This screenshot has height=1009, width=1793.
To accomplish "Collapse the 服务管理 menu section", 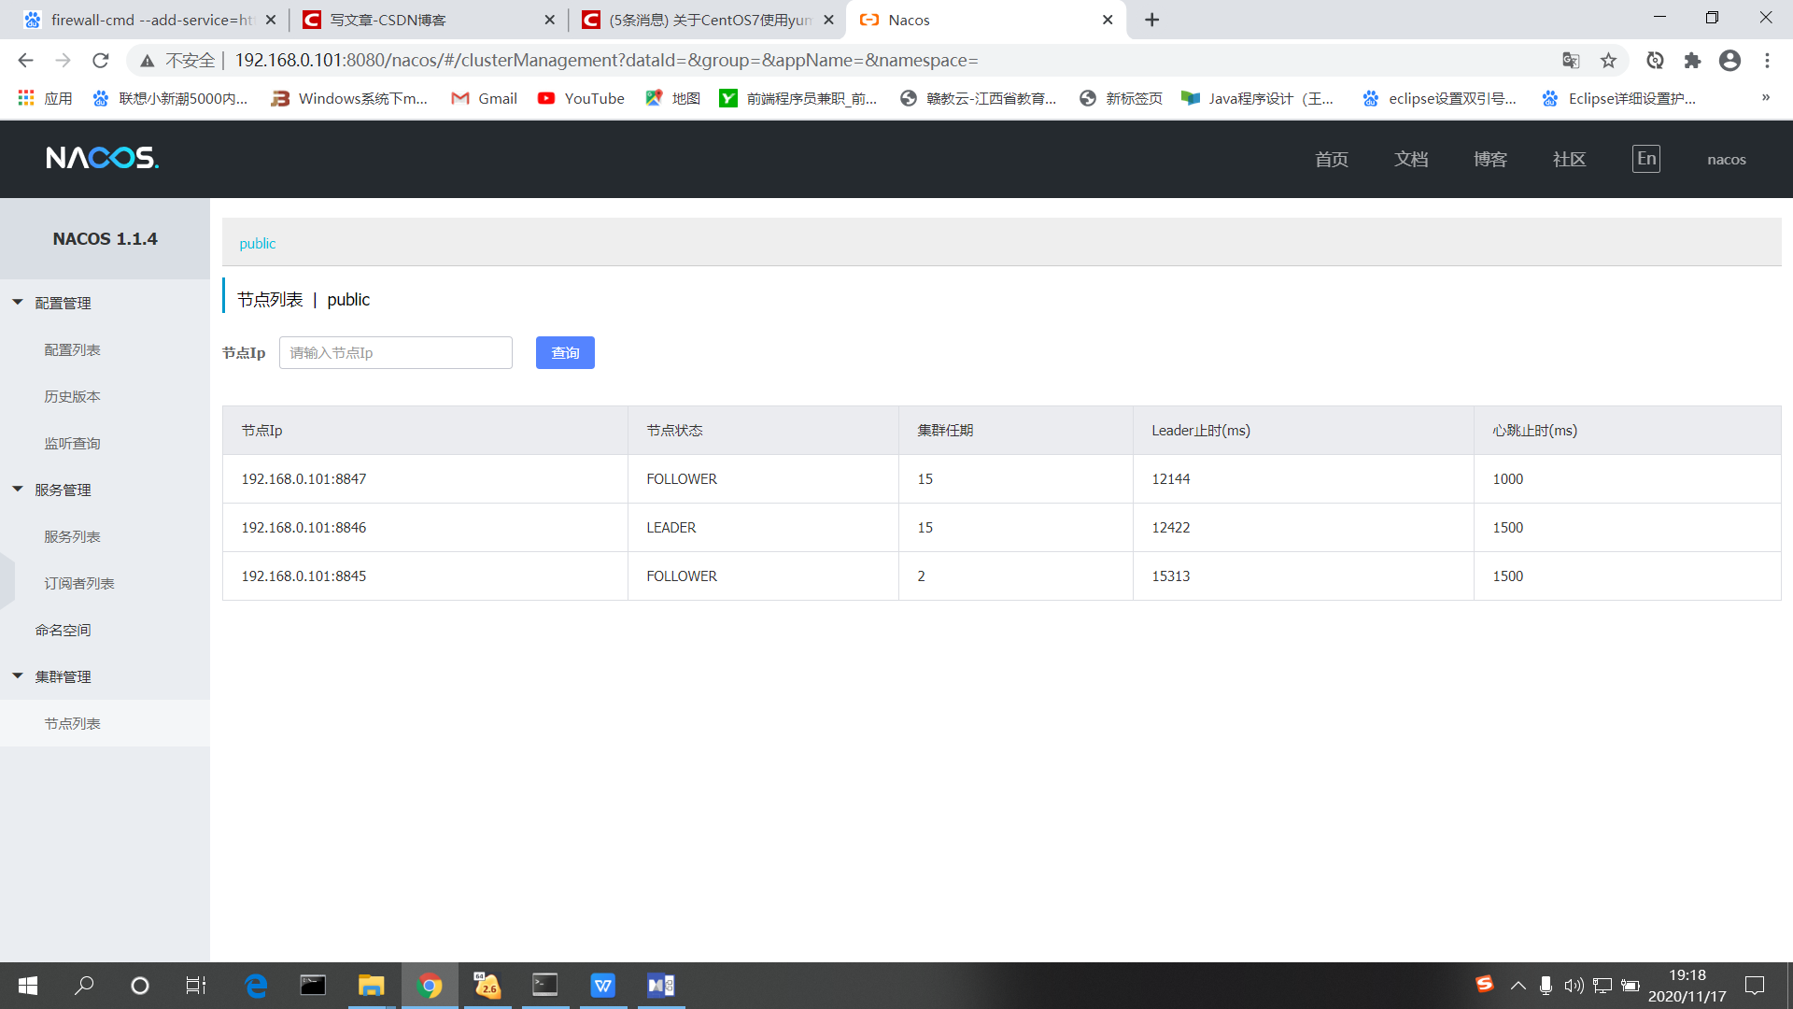I will tap(63, 490).
